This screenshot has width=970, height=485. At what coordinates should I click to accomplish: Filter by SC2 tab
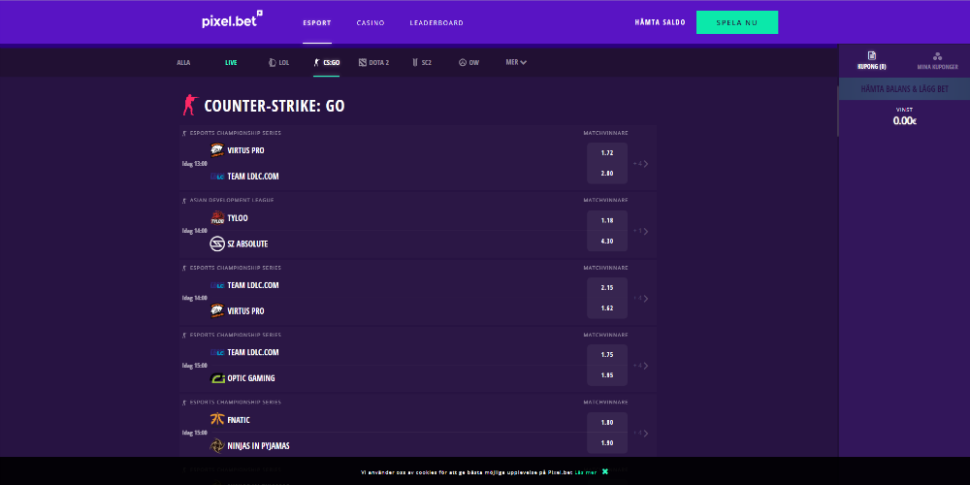pyautogui.click(x=422, y=62)
